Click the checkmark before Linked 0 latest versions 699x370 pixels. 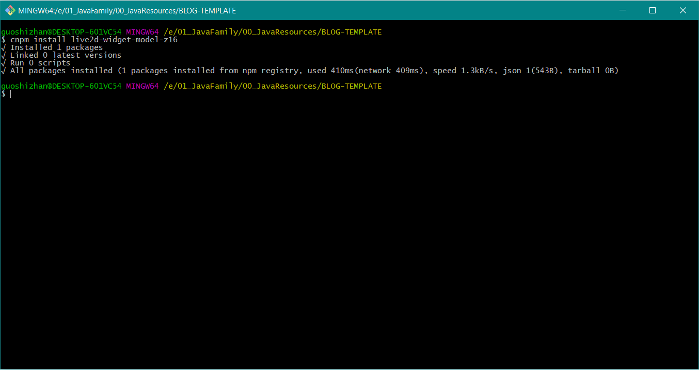[4, 55]
